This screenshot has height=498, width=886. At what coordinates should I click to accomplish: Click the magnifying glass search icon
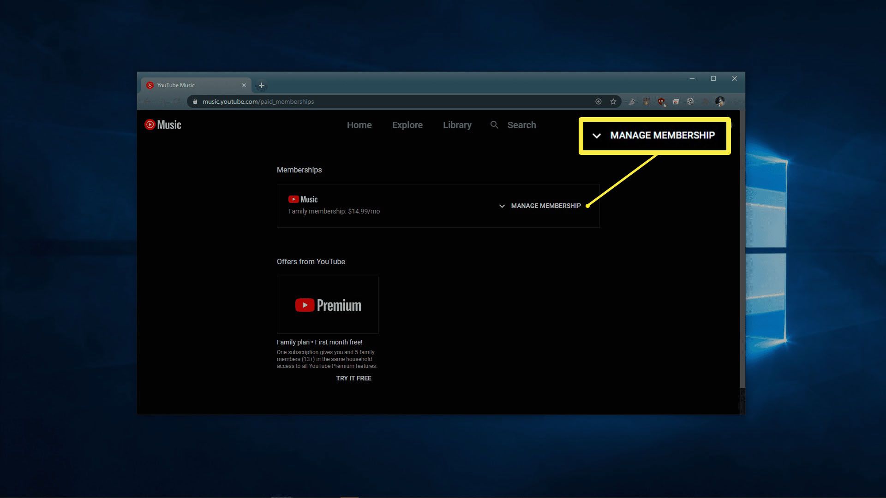point(494,125)
